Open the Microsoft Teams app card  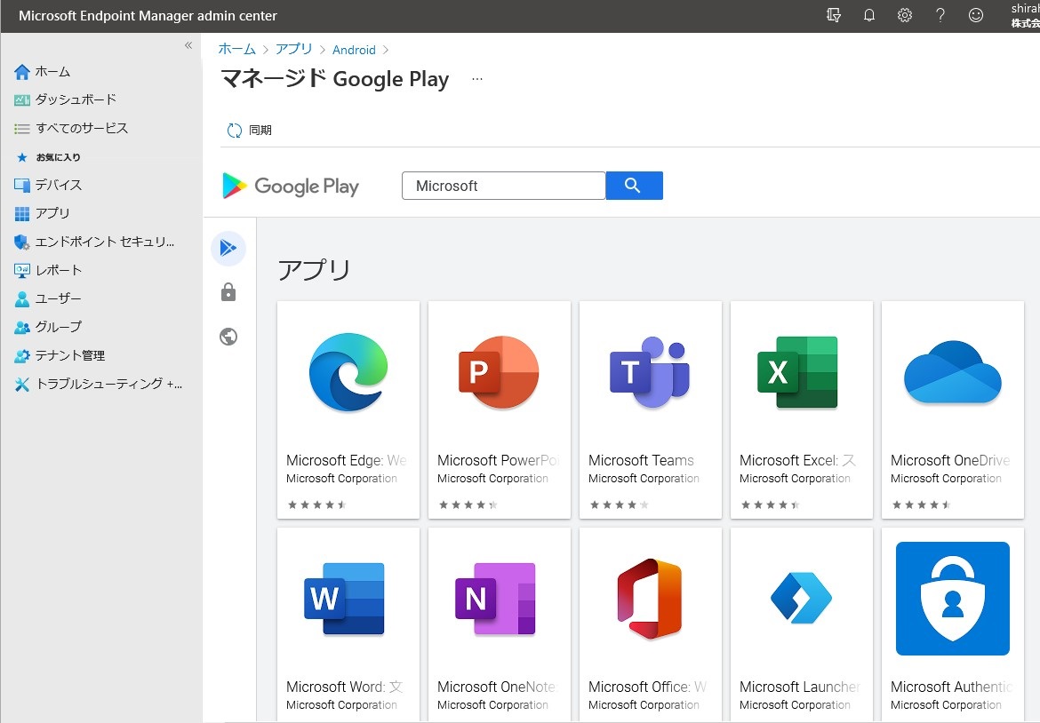tap(650, 409)
